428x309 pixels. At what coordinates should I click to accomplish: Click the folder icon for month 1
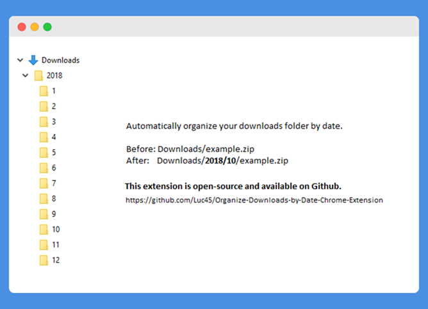(44, 91)
